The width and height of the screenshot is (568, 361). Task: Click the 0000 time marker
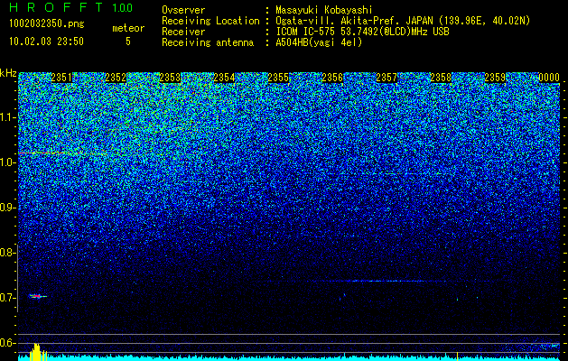(549, 78)
